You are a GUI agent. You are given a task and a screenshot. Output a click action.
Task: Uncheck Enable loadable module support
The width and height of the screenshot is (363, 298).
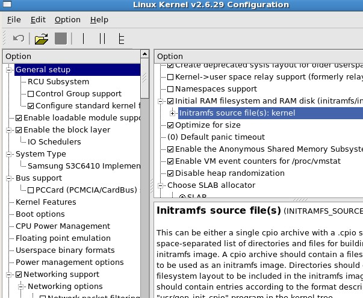19,118
